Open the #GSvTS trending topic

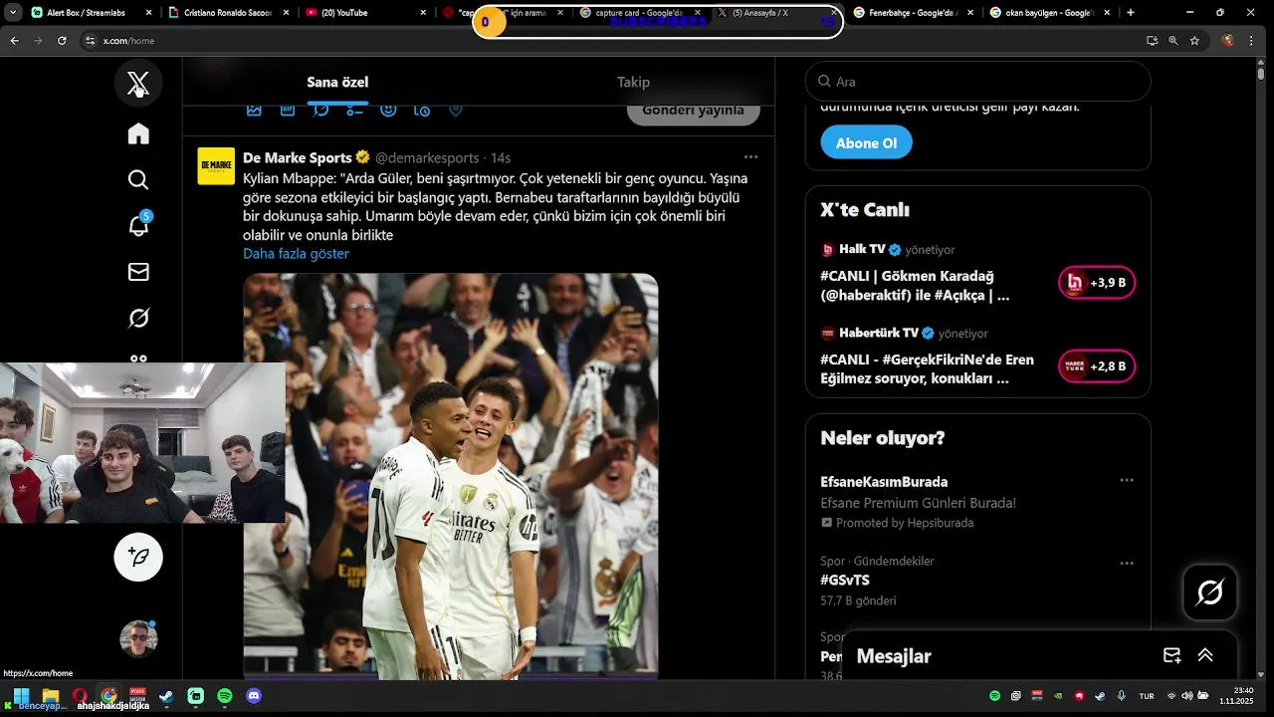(x=845, y=580)
